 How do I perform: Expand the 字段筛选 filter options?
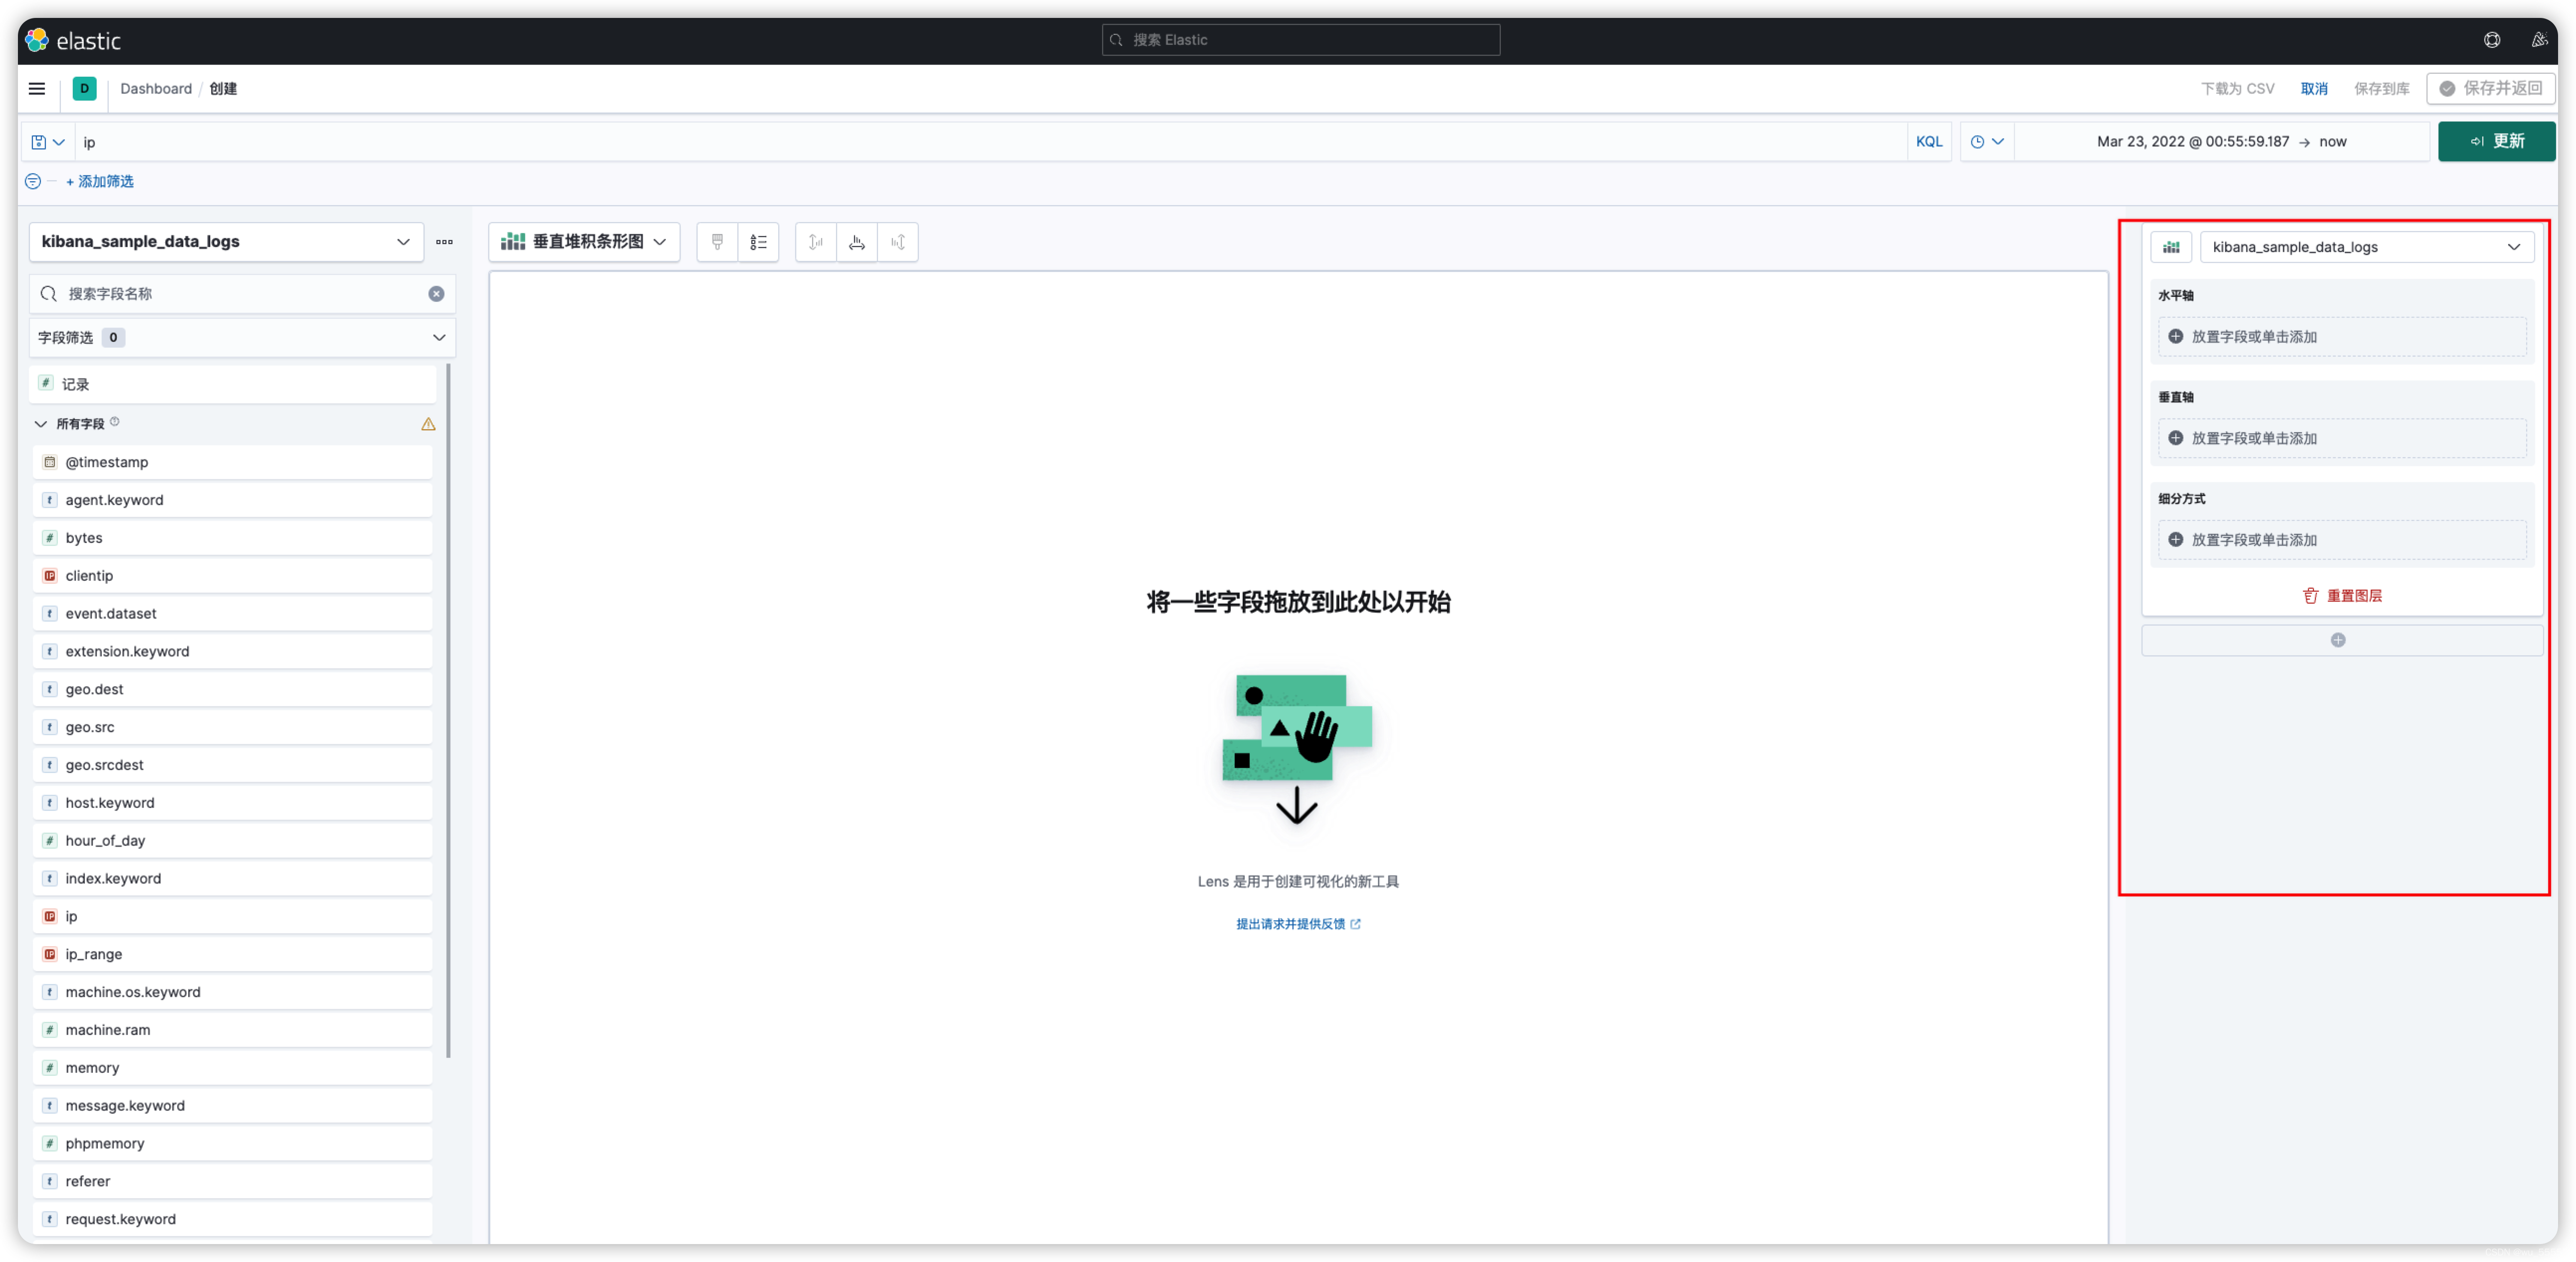440,337
